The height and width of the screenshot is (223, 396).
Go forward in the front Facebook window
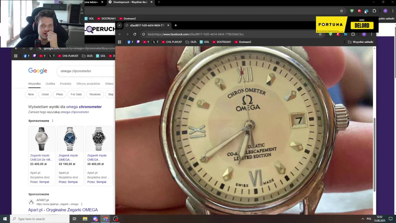[127, 34]
